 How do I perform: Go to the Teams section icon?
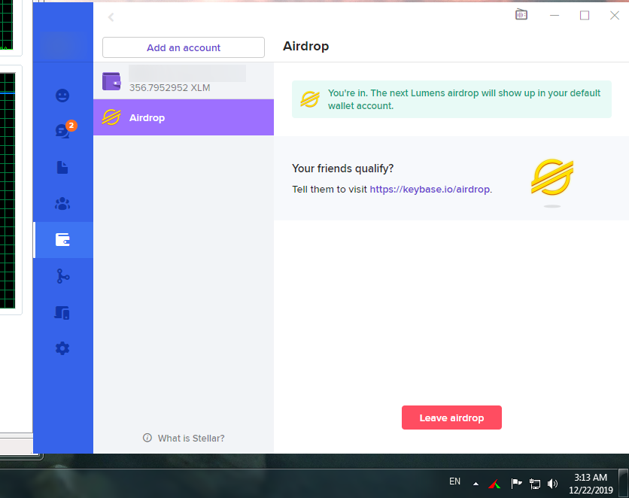(62, 204)
